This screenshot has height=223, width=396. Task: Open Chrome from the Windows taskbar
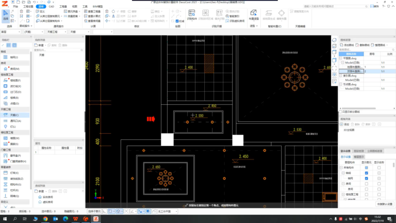point(45,219)
